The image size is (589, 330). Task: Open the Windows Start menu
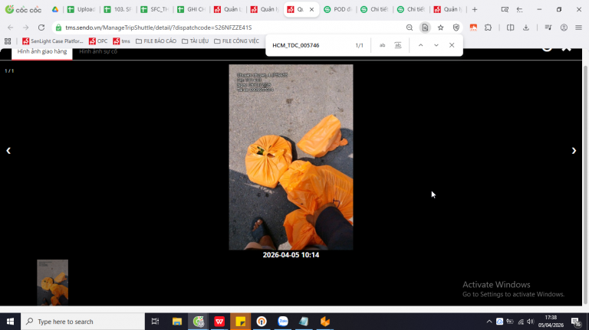pos(10,322)
